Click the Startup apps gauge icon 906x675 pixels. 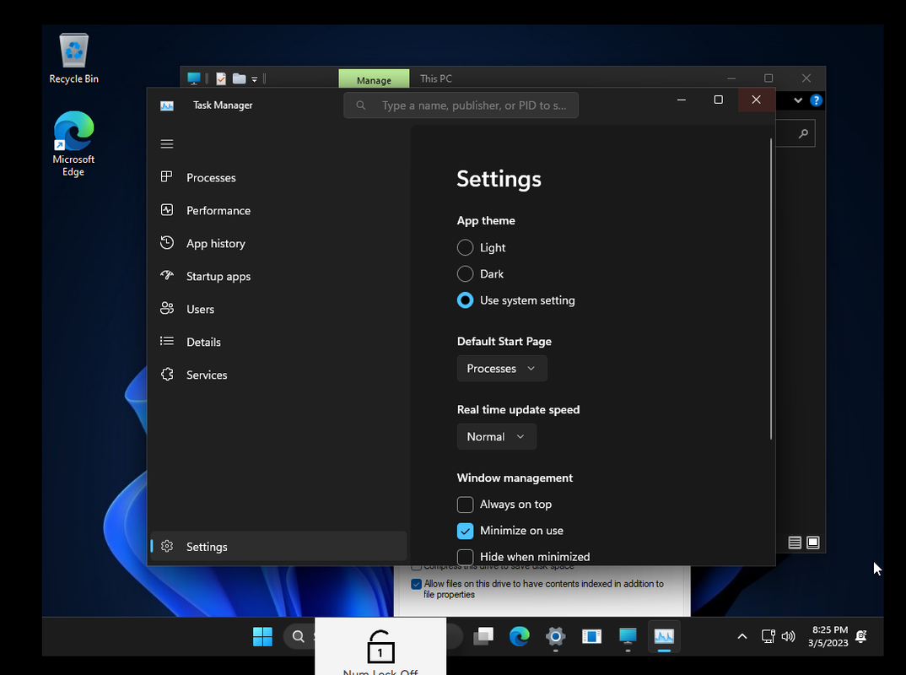[x=167, y=275]
